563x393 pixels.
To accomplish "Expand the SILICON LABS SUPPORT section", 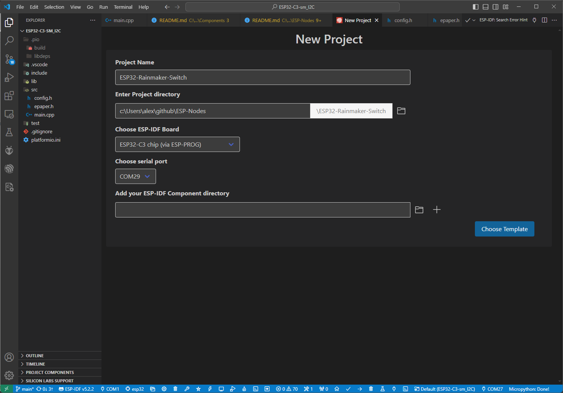I will point(60,381).
